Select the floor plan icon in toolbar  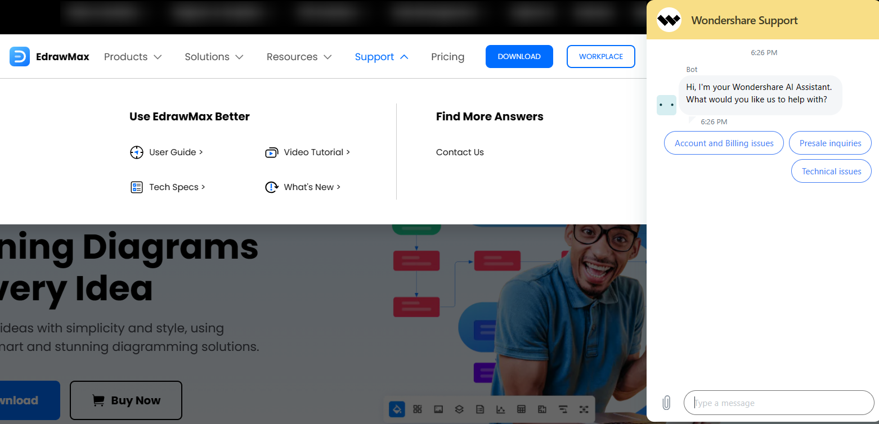click(x=542, y=409)
